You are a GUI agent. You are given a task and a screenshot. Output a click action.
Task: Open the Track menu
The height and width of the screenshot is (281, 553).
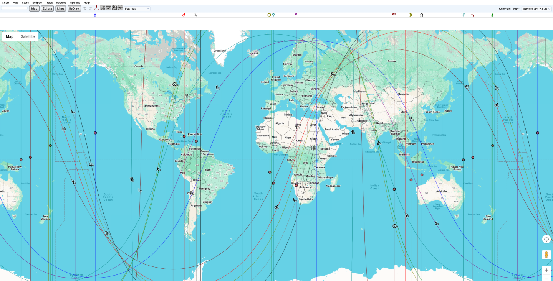[49, 3]
